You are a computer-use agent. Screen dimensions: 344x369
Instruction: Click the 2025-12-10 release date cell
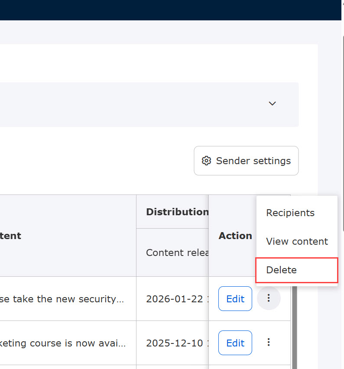(x=174, y=343)
